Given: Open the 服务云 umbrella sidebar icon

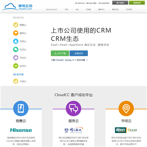Looking at the screenshot, I should click(16, 33).
